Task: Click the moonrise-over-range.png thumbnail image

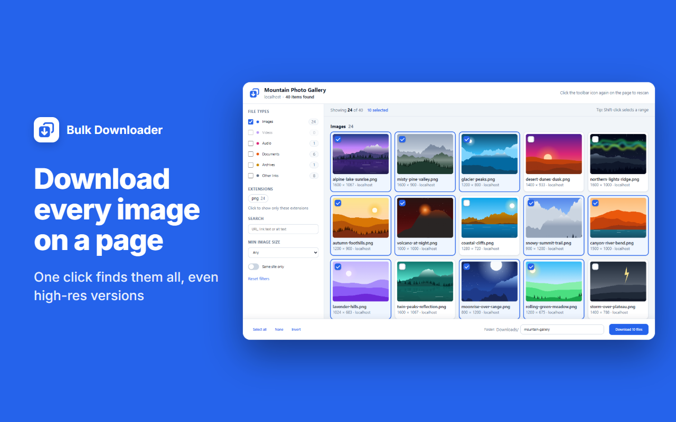Action: (x=490, y=282)
